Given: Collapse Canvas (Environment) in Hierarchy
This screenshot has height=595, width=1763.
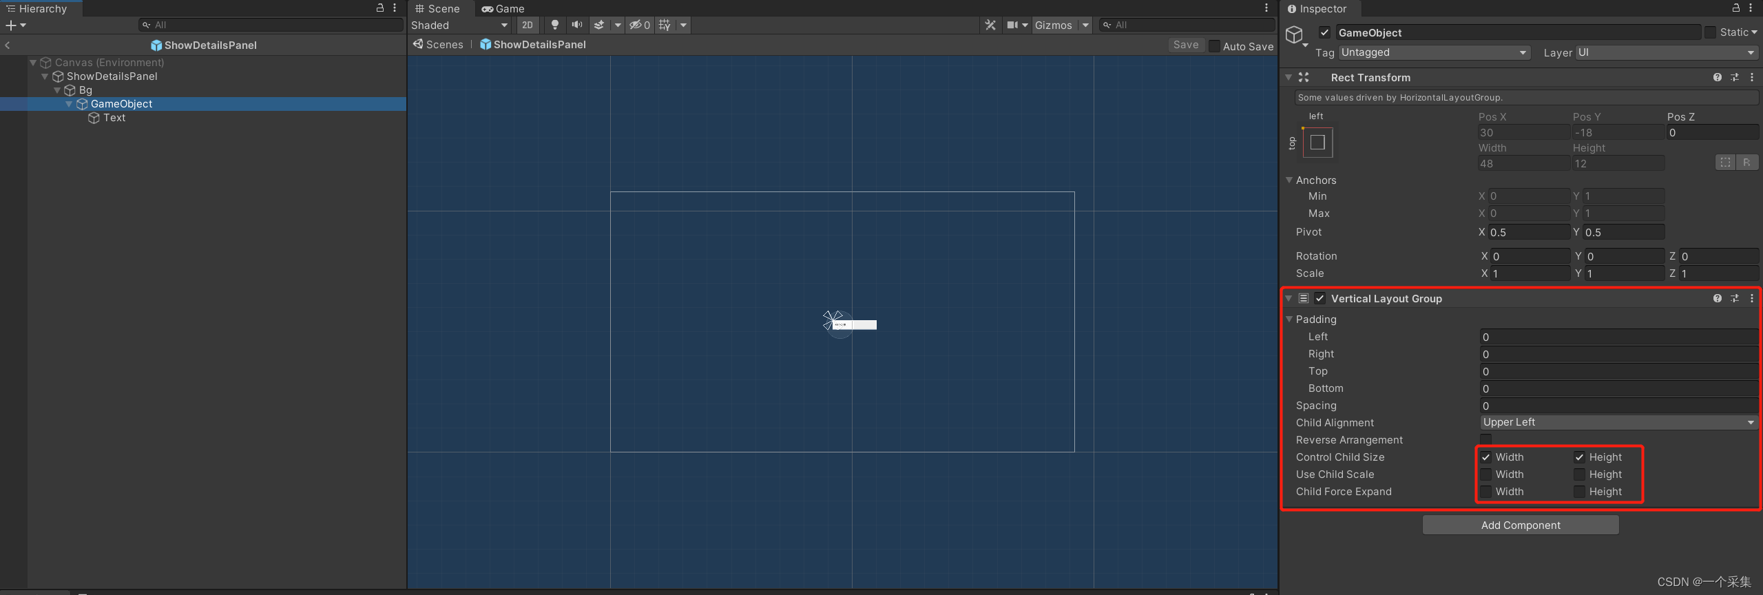Looking at the screenshot, I should click(x=33, y=62).
